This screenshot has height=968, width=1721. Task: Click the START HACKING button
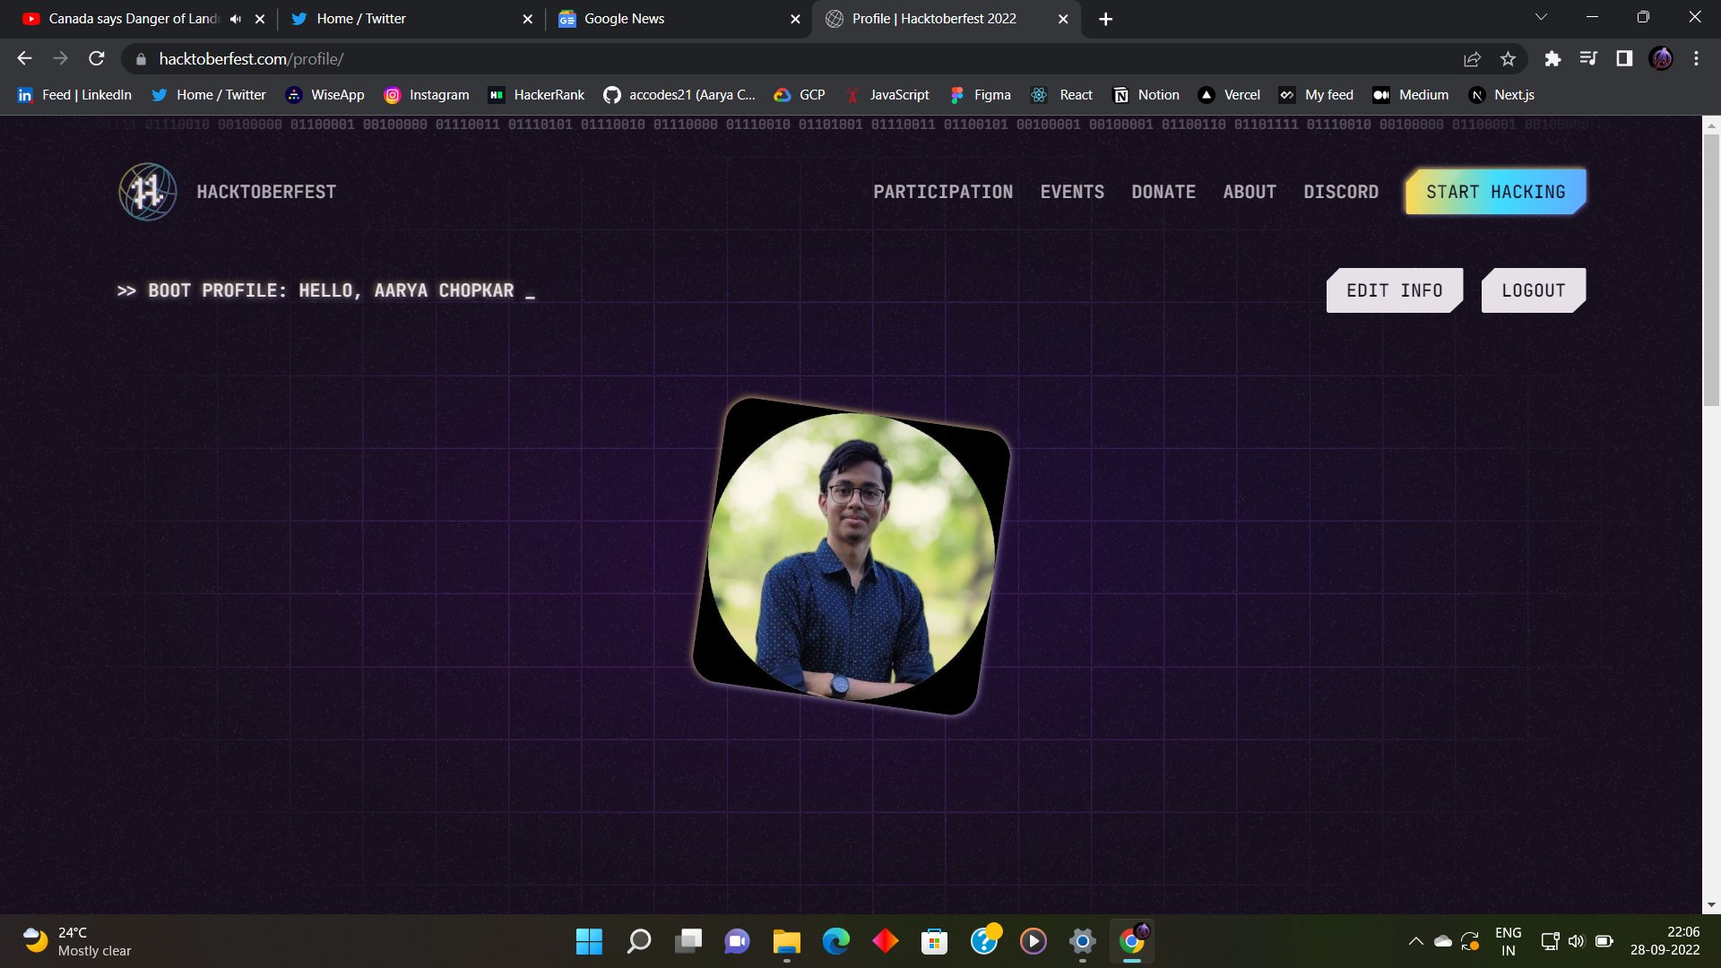click(1494, 191)
